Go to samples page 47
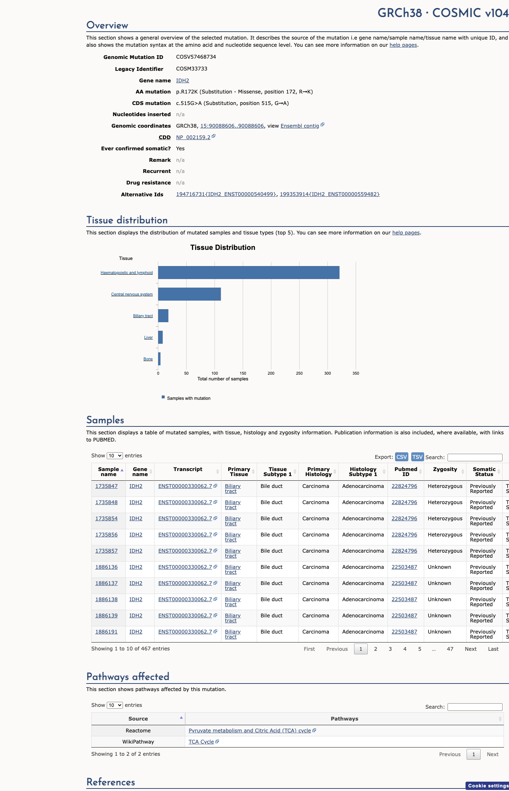 coord(450,649)
